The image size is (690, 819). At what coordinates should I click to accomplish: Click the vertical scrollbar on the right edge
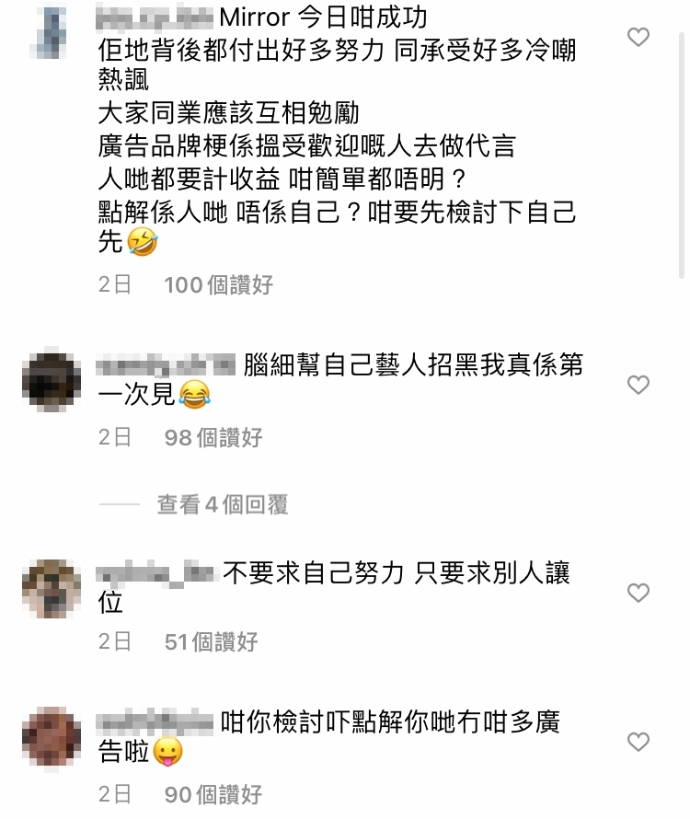pos(681,156)
